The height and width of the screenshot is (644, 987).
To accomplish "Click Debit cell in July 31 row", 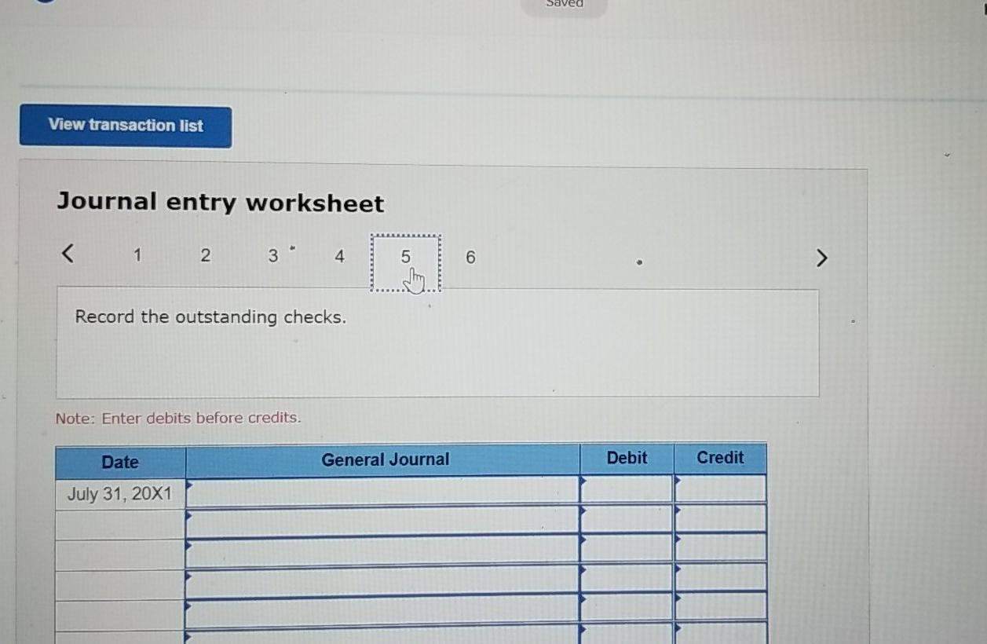I will (x=627, y=488).
